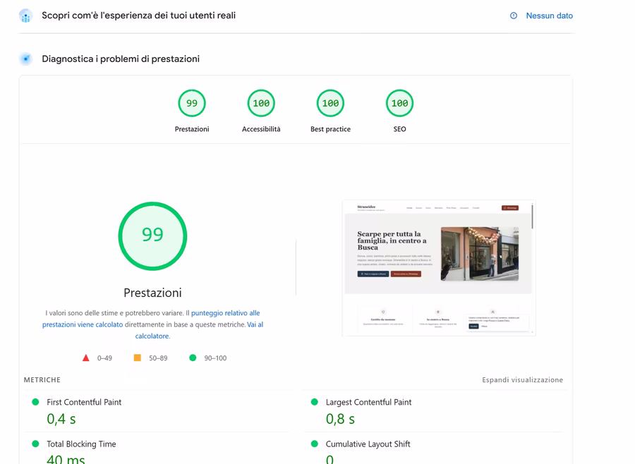
Task: Click the info icon beside Nessun dato
Action: [514, 16]
